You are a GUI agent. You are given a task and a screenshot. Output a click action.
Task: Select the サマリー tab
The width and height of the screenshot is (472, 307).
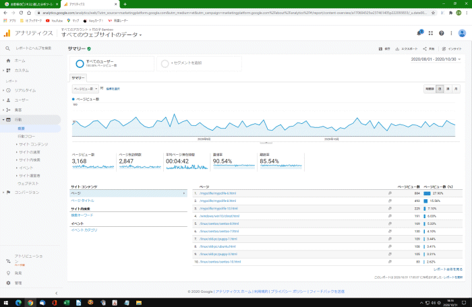(x=78, y=78)
